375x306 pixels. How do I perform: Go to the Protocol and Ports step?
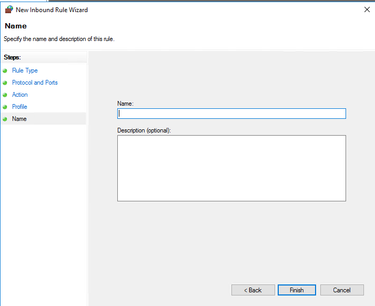(x=35, y=83)
